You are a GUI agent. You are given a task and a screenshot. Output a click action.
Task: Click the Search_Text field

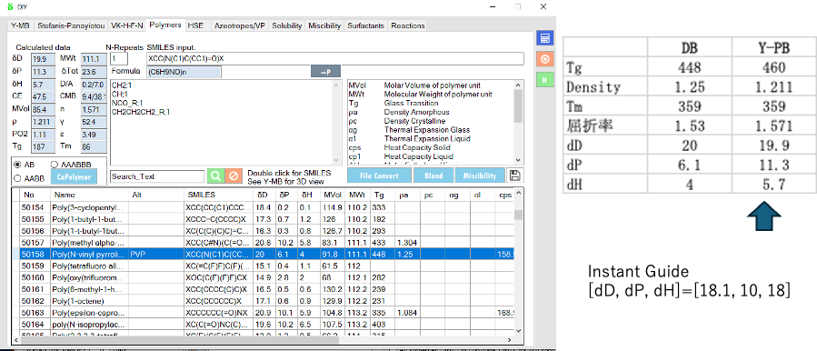pos(157,176)
